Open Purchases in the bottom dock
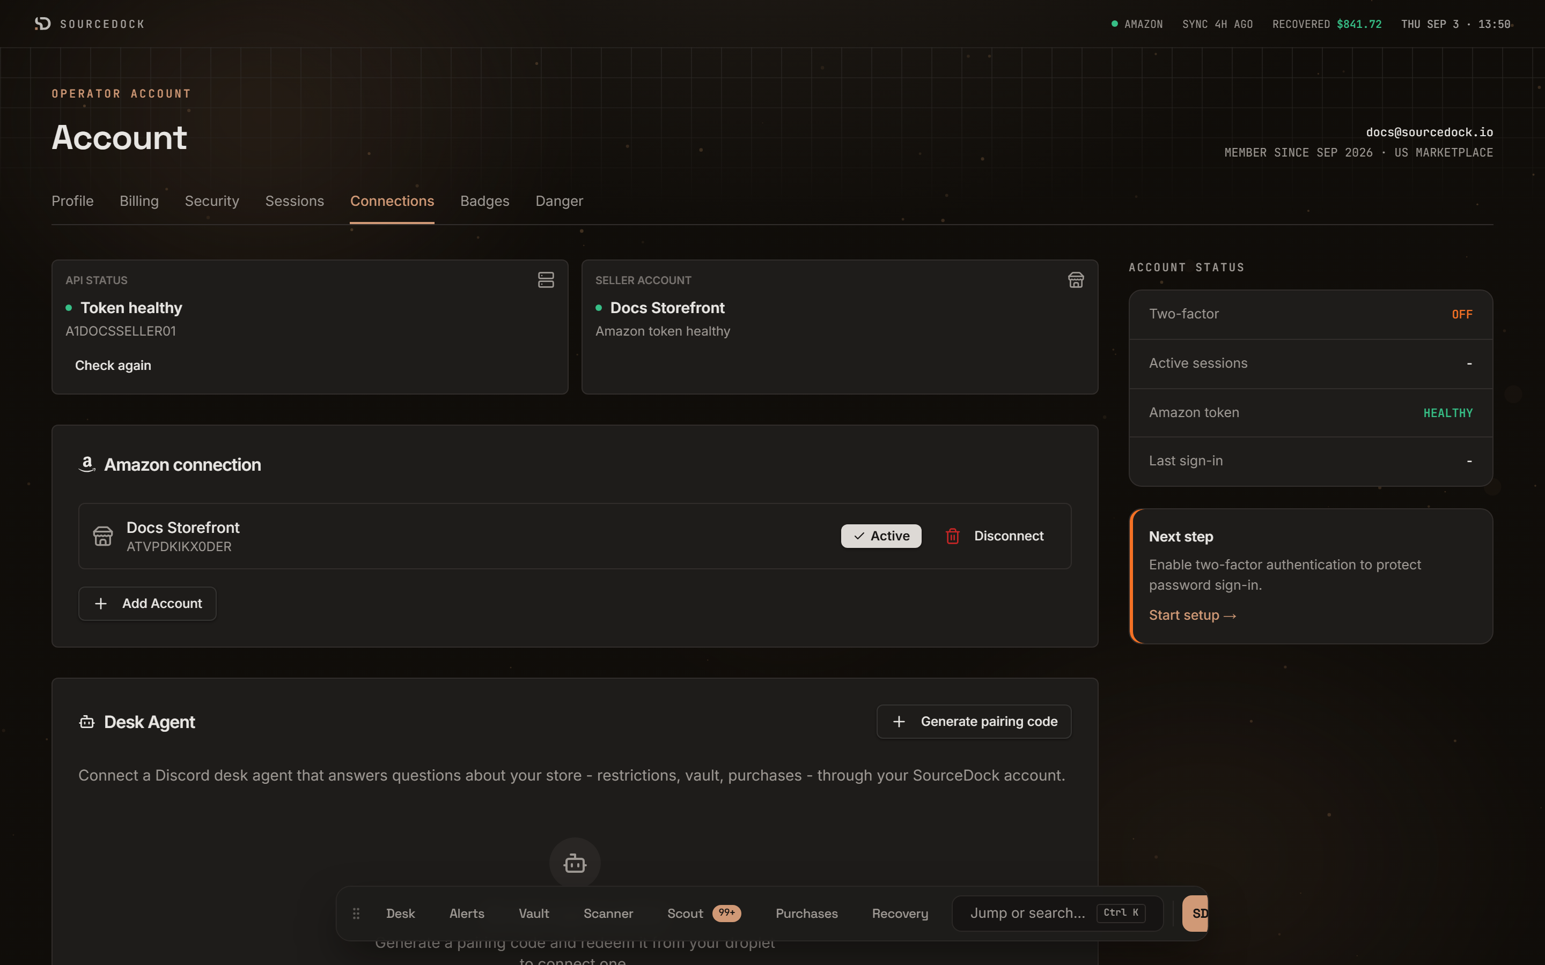This screenshot has width=1545, height=965. 806,914
